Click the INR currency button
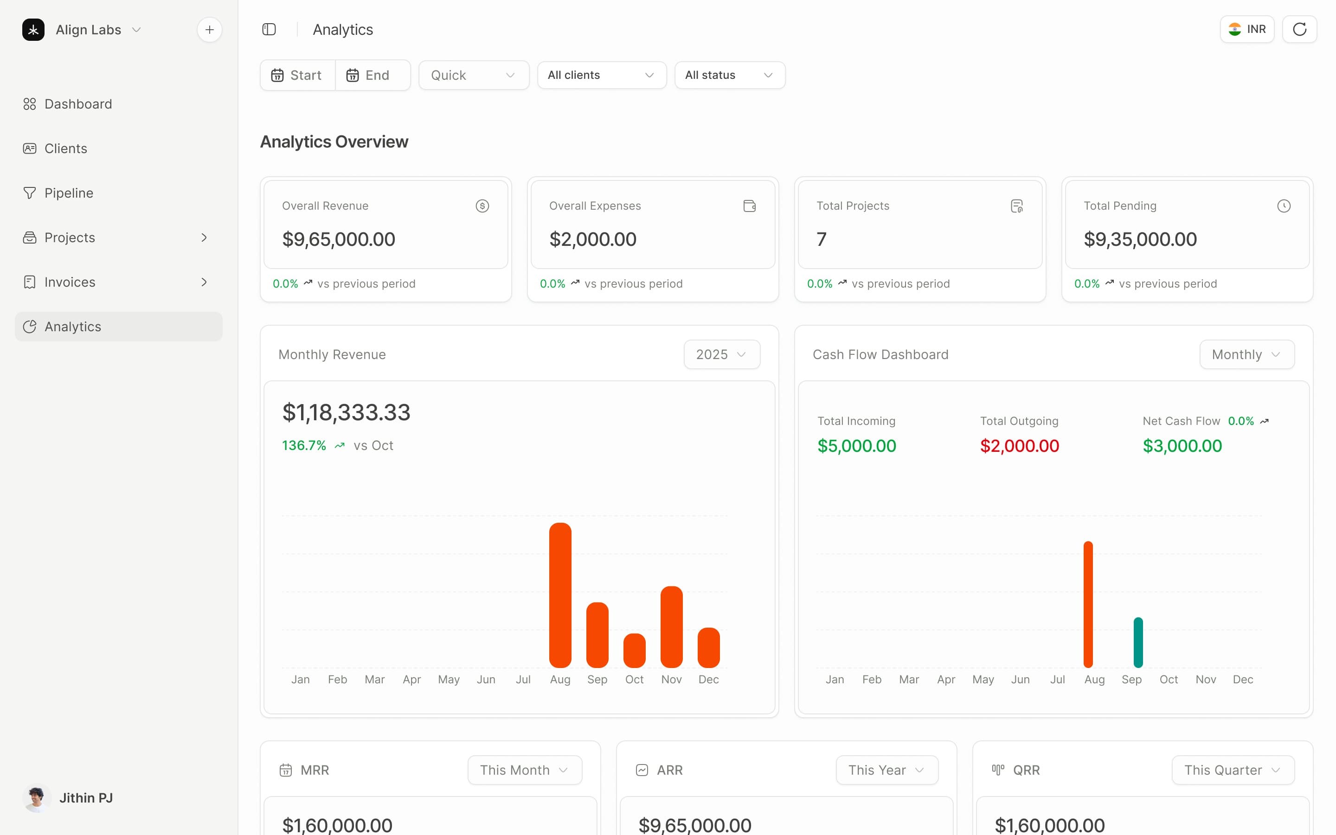This screenshot has width=1336, height=835. tap(1246, 29)
